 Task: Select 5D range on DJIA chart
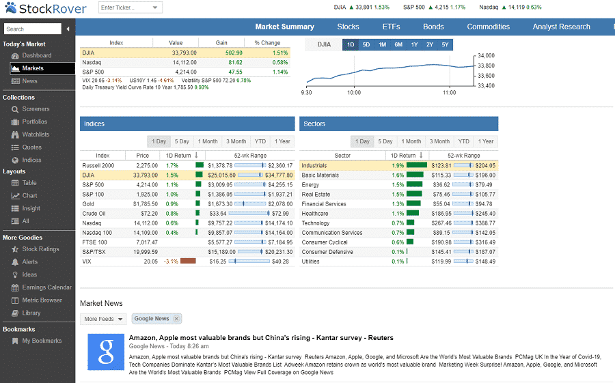pos(366,45)
